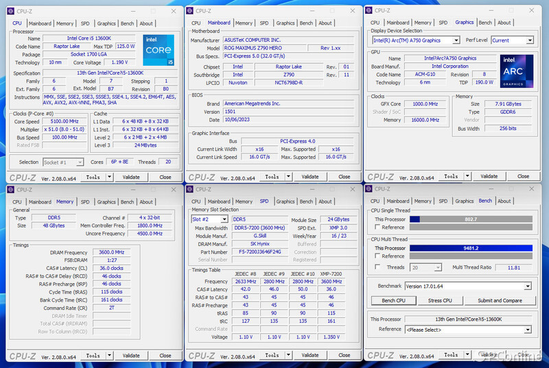
Task: Click the Core Speed field showing 5100.00 MHz
Action: point(65,121)
